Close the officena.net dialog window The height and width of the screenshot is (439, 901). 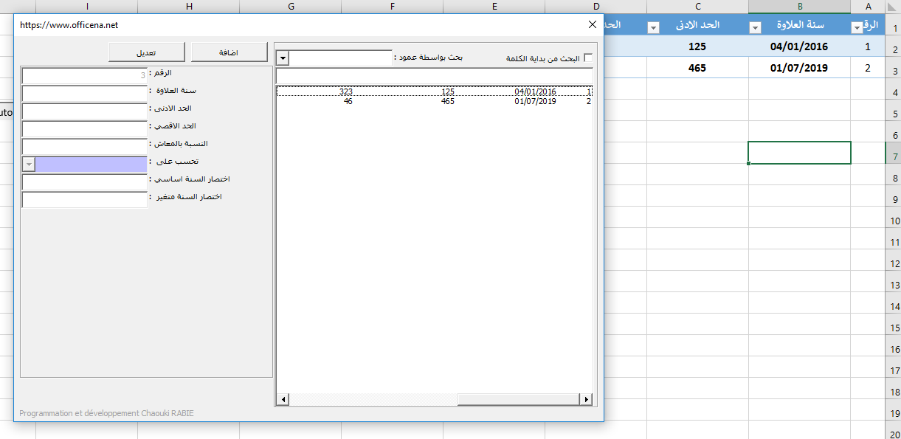[x=592, y=24]
